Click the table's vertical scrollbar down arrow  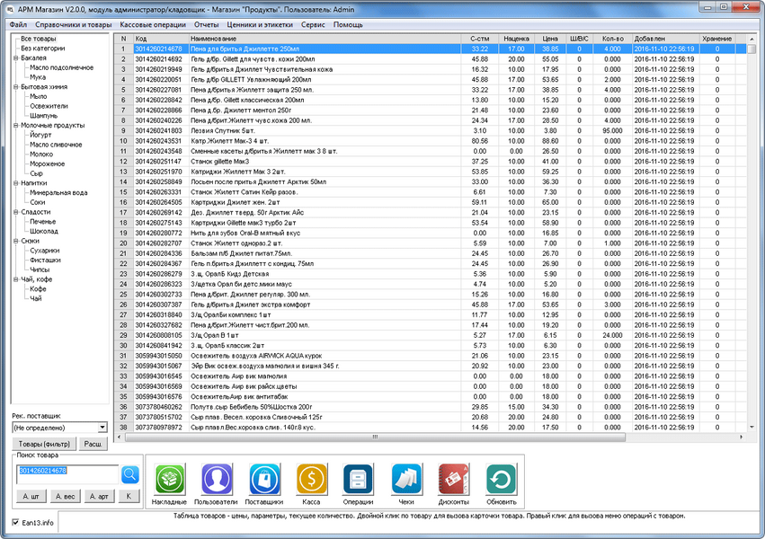(752, 427)
